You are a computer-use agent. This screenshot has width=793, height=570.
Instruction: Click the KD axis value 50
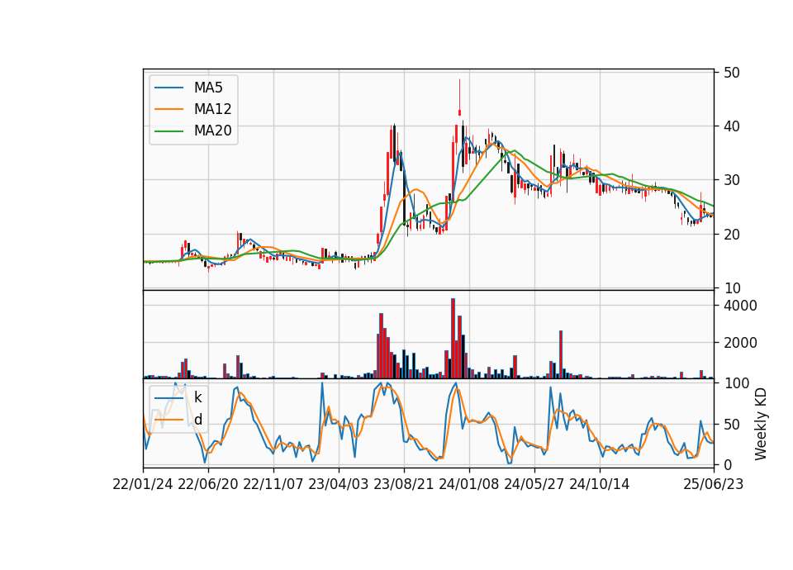pyautogui.click(x=731, y=425)
